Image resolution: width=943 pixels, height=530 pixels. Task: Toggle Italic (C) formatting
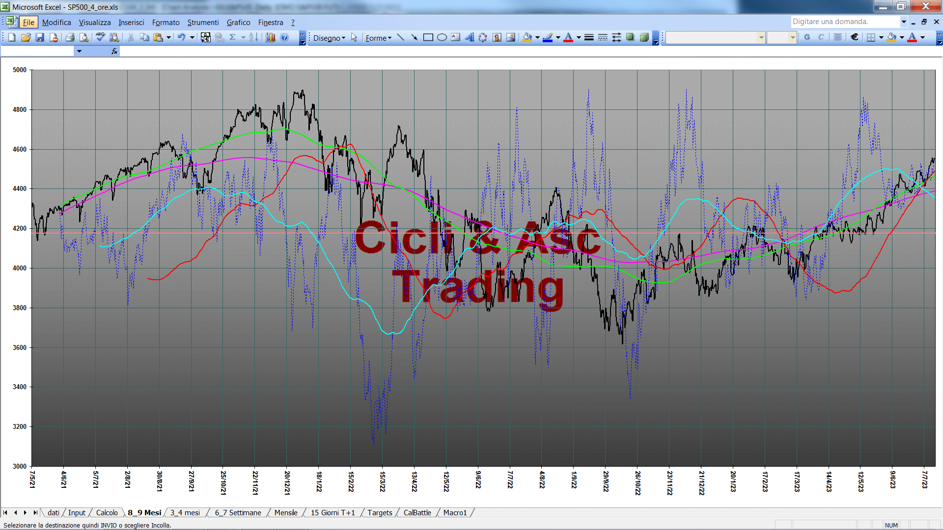[x=821, y=37]
